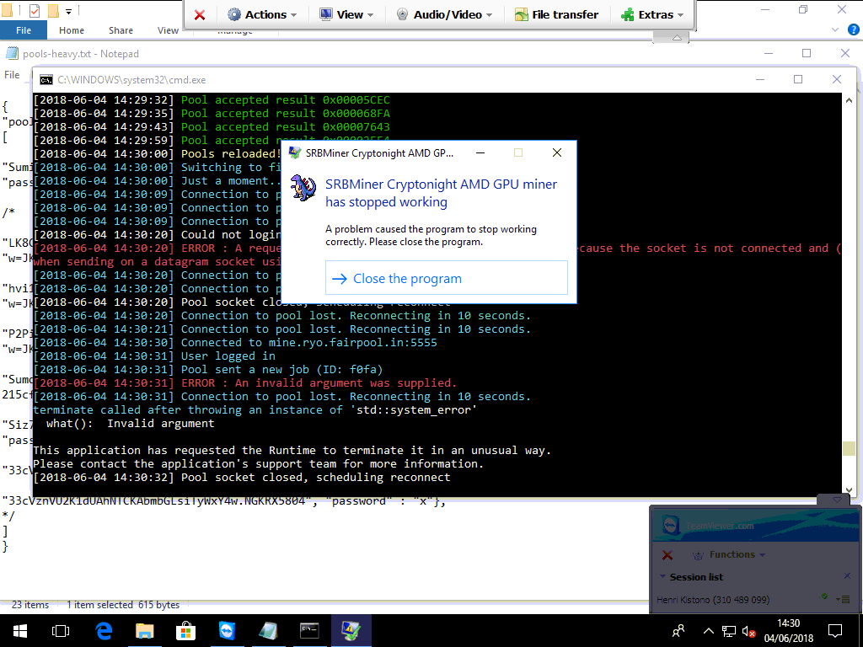Close the cmd.exe console window

[x=837, y=80]
